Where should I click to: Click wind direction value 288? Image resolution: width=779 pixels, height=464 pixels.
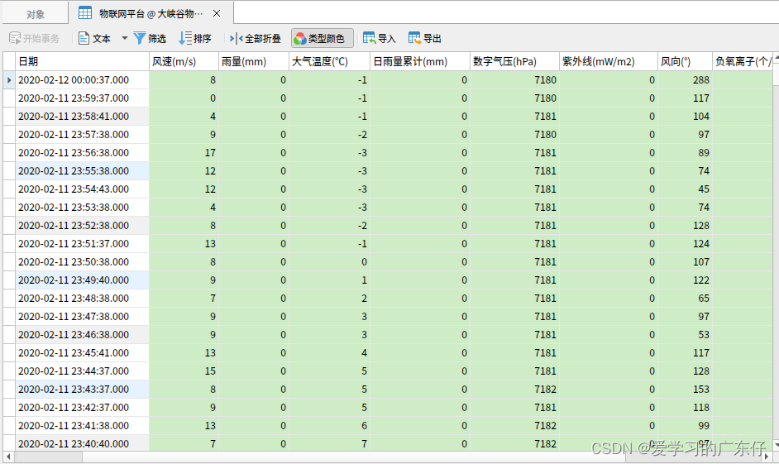(685, 80)
